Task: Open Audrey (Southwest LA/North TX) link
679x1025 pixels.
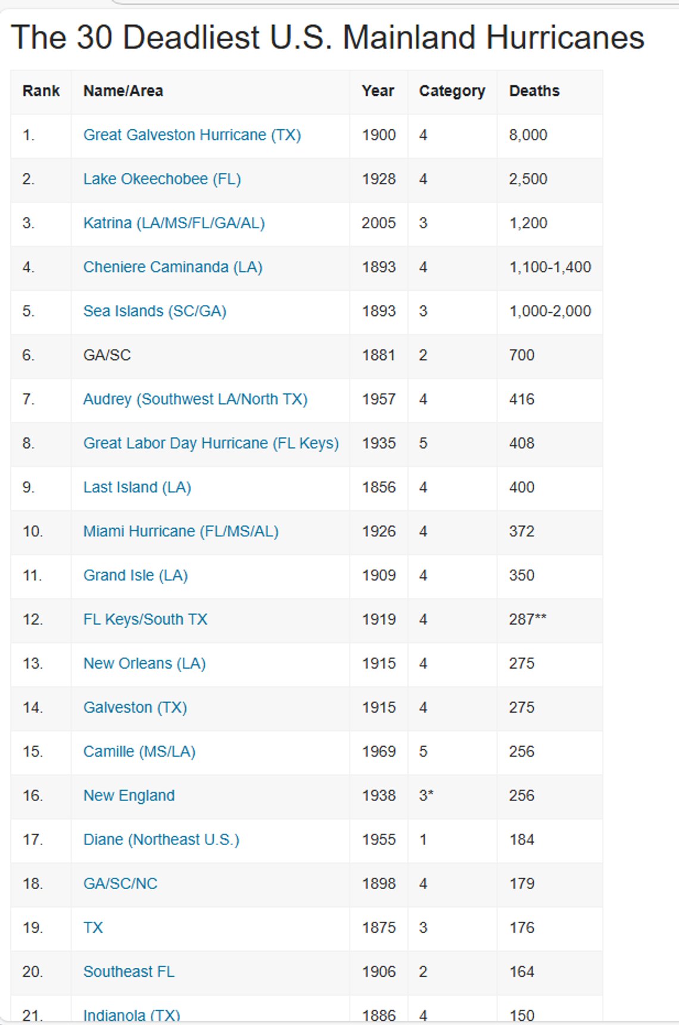Action: tap(195, 399)
